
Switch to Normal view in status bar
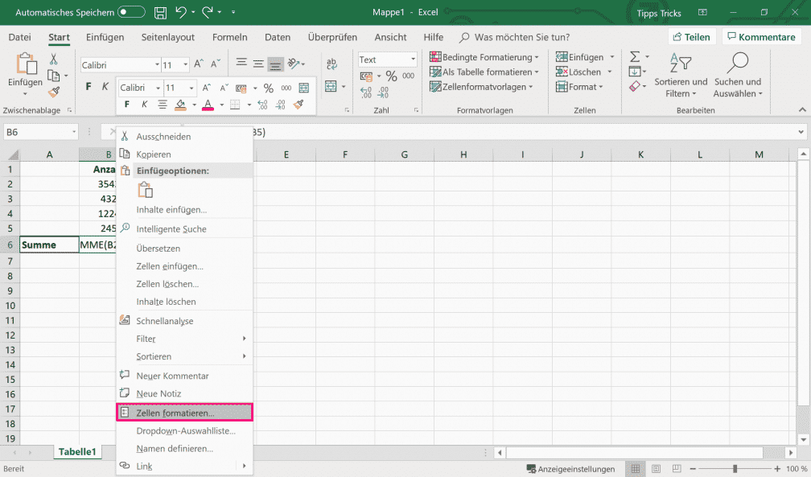click(635, 469)
